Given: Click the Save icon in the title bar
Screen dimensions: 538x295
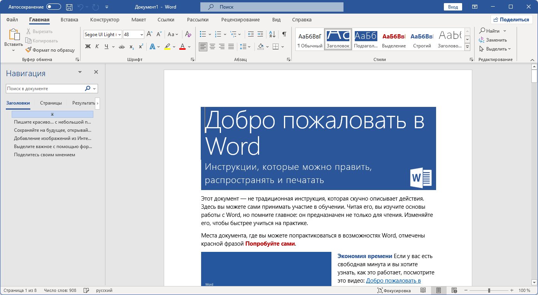Looking at the screenshot, I should coord(69,7).
